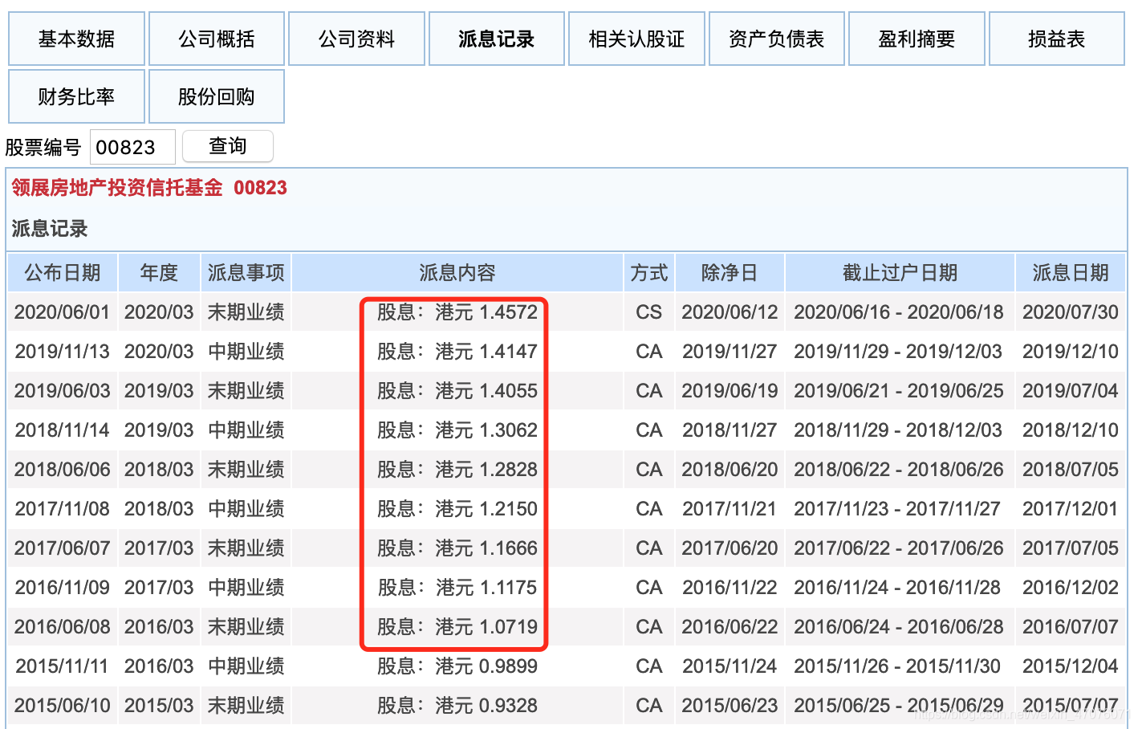Click the 公布日期 column header
Viewport: 1138px width, 729px height.
coord(63,273)
